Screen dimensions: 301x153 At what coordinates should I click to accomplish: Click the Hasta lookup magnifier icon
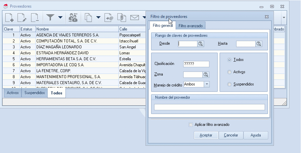(x=259, y=44)
